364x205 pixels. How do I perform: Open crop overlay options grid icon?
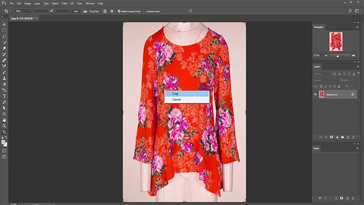point(105,11)
